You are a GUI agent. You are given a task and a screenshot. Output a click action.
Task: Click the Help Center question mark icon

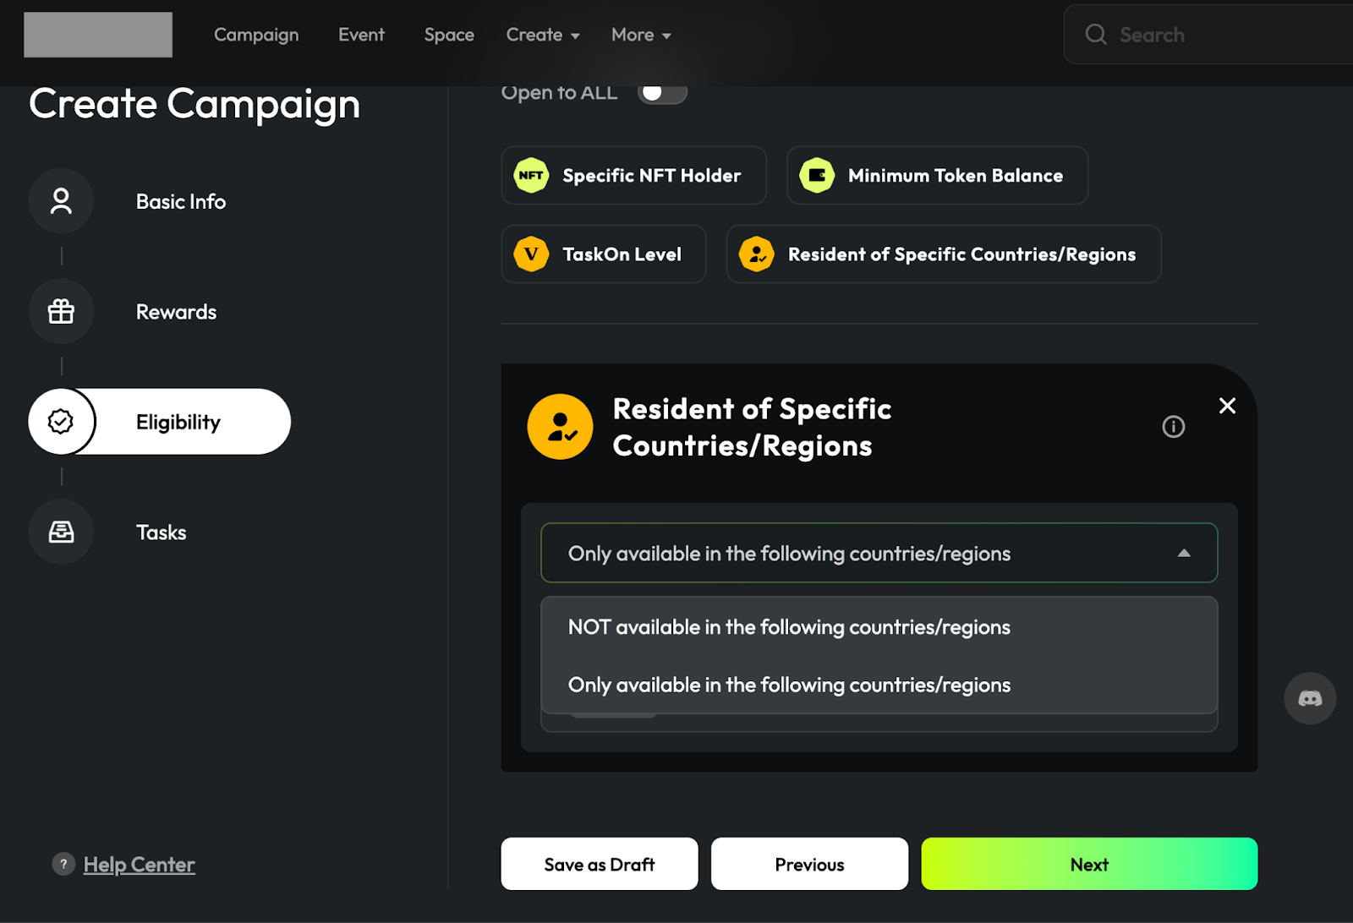click(x=63, y=864)
